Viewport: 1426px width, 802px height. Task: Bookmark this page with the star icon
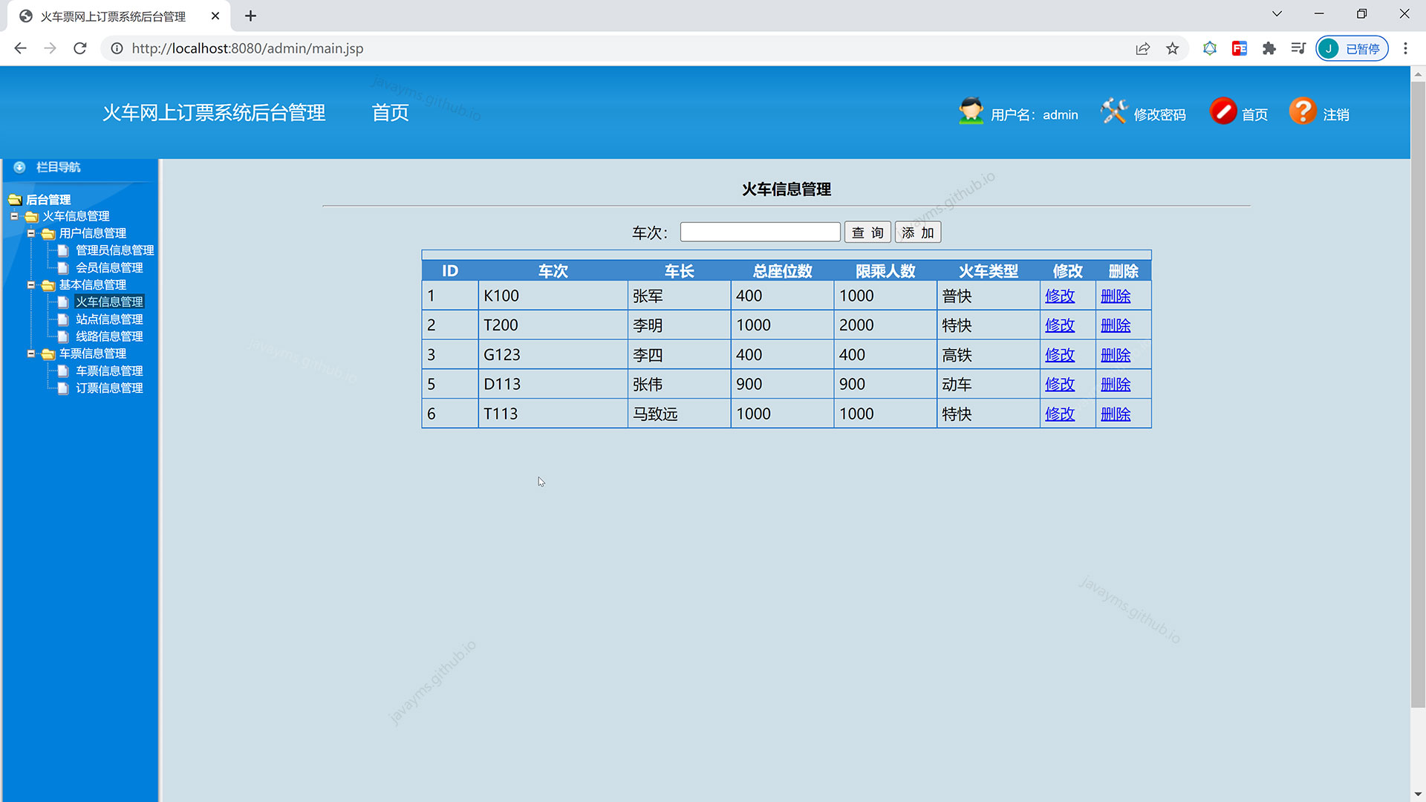(x=1173, y=48)
